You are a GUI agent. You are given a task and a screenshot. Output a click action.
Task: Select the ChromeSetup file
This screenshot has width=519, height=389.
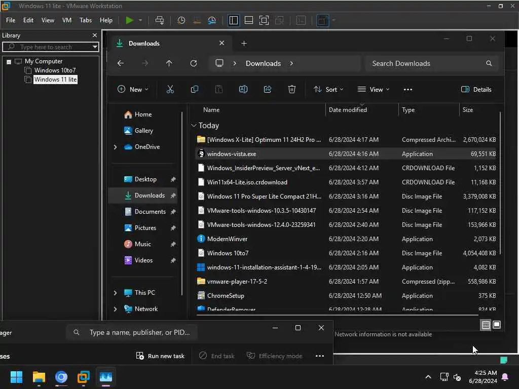[346, 296]
